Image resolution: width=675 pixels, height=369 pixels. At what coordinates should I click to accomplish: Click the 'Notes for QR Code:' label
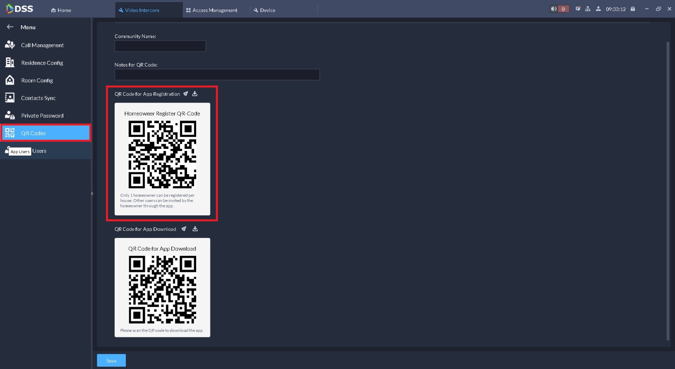click(x=136, y=65)
